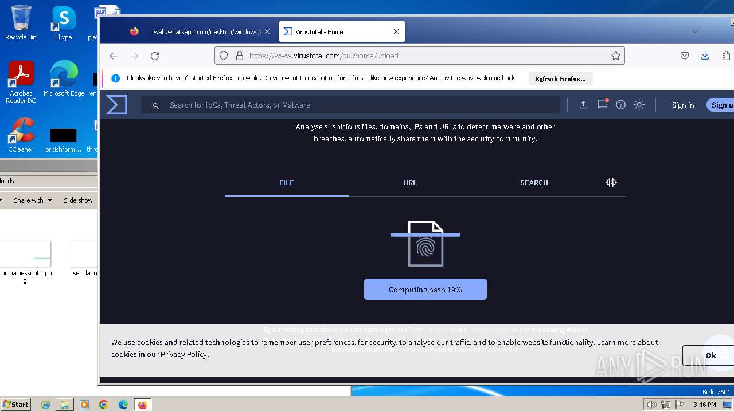734x412 pixels.
Task: Click Sign in on VirusTotal
Action: [x=683, y=105]
